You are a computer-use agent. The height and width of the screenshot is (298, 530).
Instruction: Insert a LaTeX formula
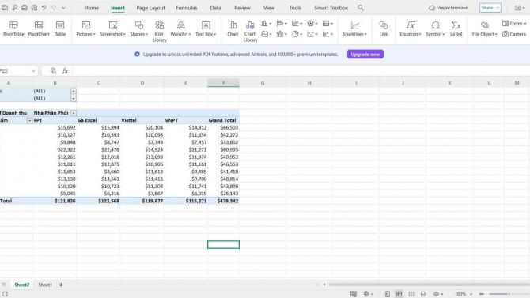click(456, 28)
